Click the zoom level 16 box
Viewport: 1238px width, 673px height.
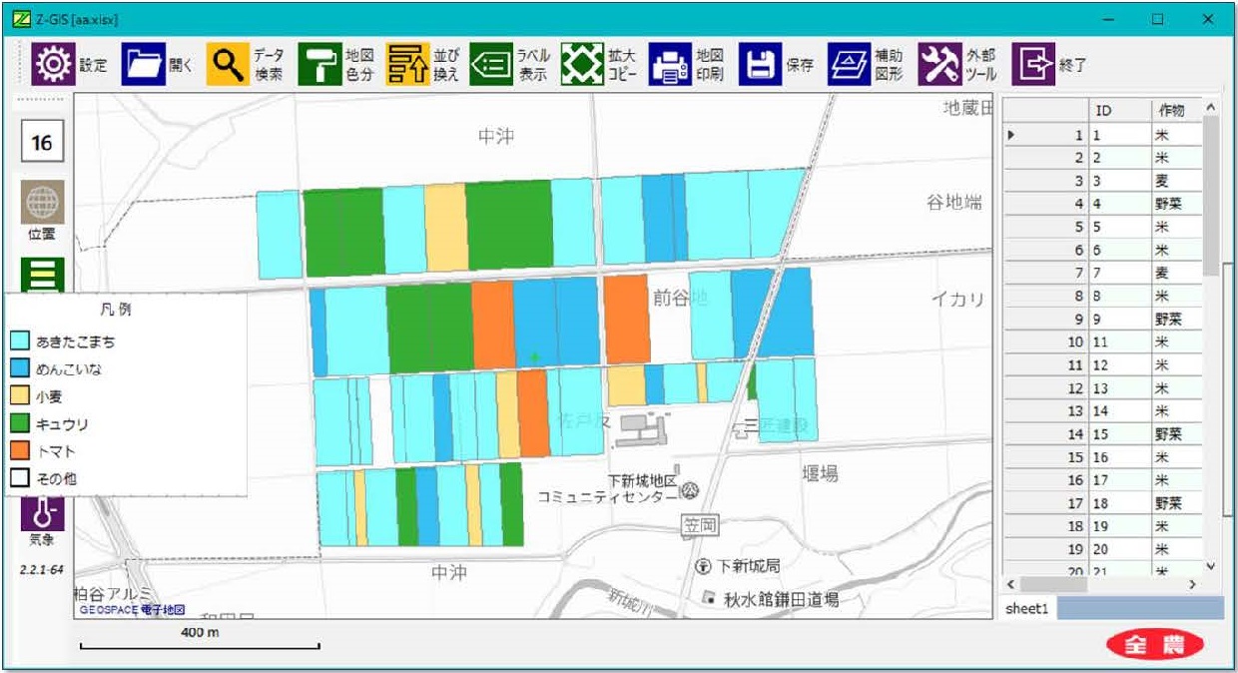tap(42, 144)
